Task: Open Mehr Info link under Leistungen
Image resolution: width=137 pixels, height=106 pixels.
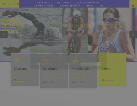Action: tap(49, 82)
